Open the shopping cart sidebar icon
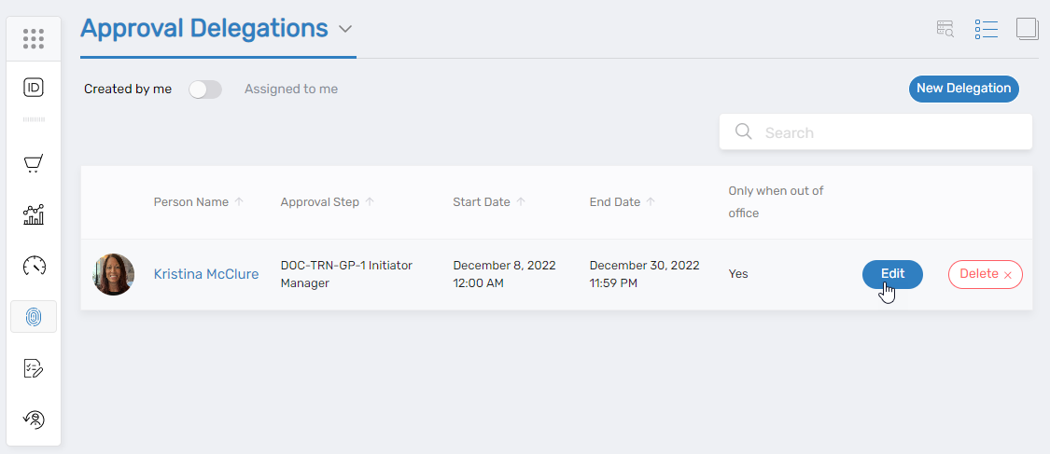The width and height of the screenshot is (1050, 454). tap(34, 164)
